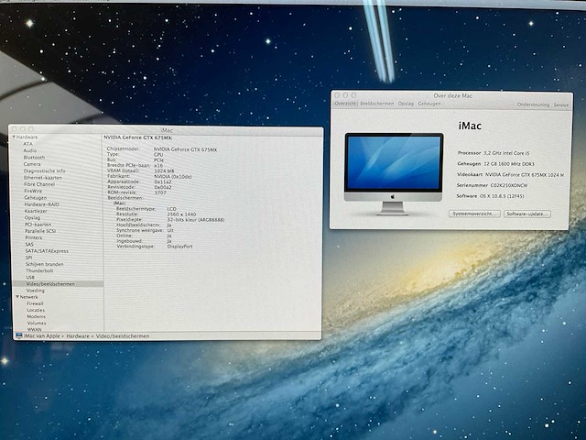
Task: Select Camera in sidebar
Action: [x=32, y=164]
